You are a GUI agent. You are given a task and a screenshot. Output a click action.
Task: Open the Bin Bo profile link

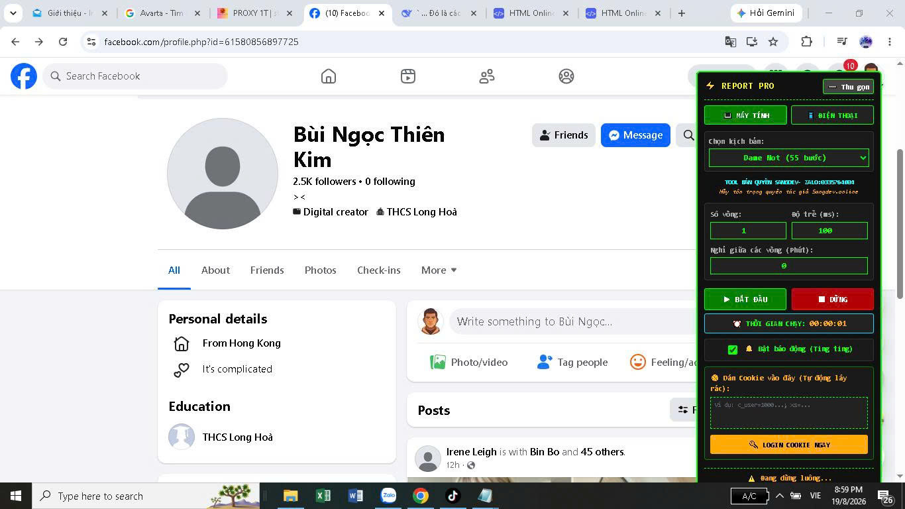(x=545, y=452)
